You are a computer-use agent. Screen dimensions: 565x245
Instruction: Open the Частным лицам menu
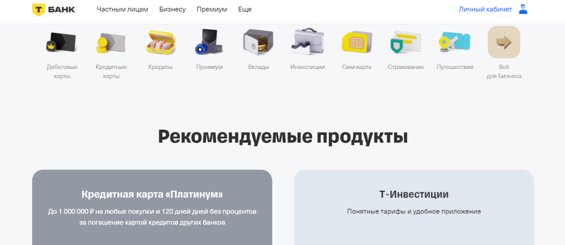(x=122, y=9)
